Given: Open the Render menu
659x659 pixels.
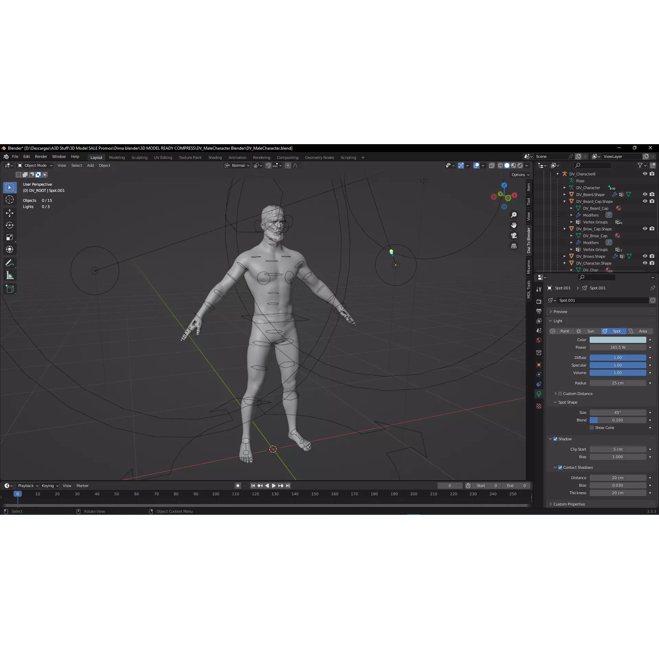Looking at the screenshot, I should click(41, 157).
